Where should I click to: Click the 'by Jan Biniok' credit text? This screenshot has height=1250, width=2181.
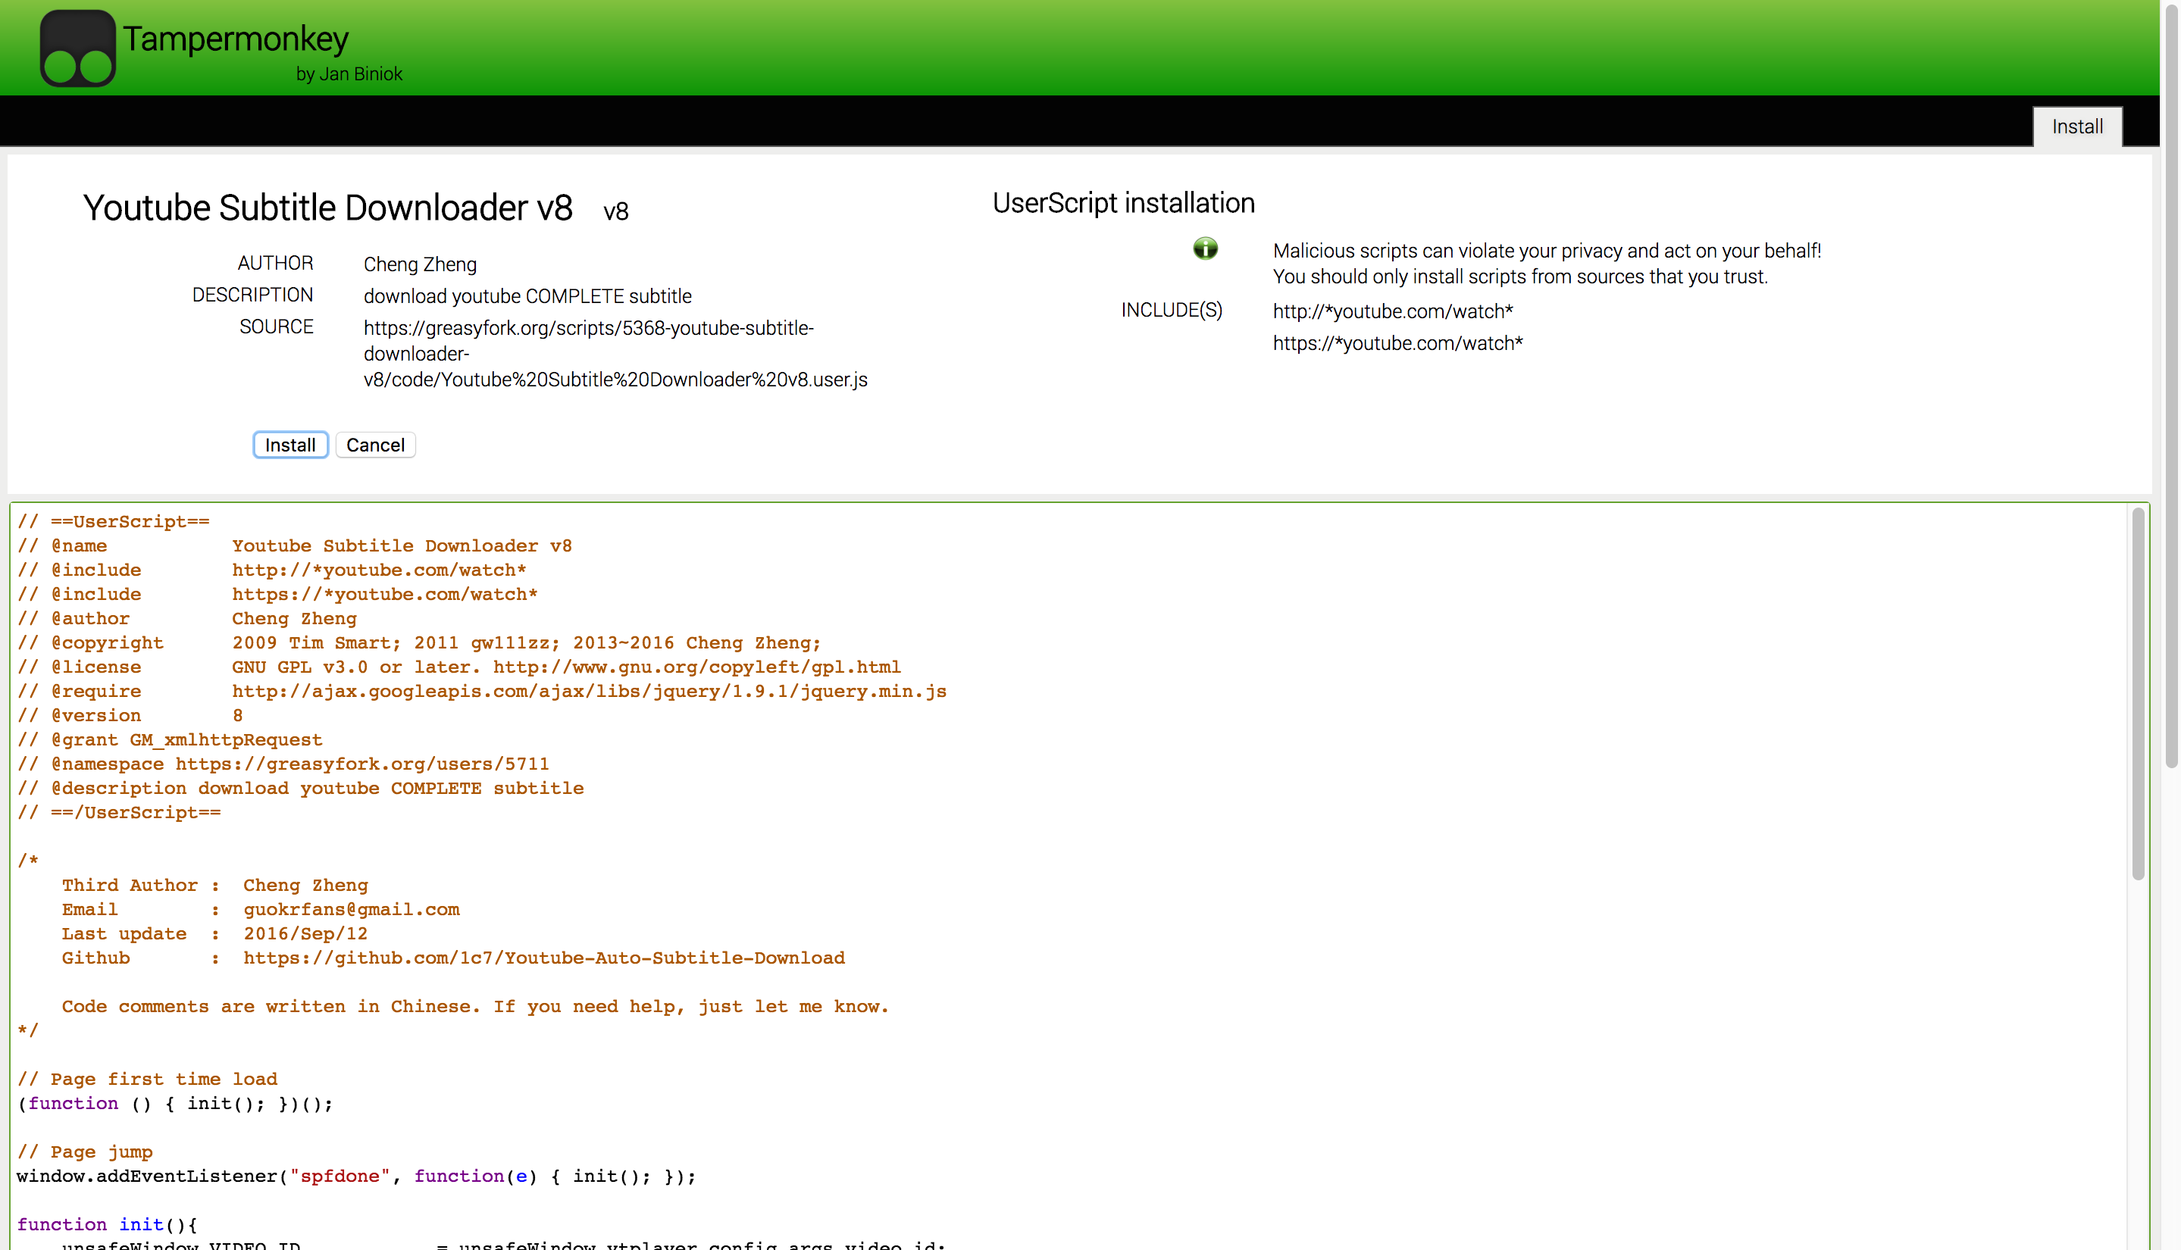(349, 75)
